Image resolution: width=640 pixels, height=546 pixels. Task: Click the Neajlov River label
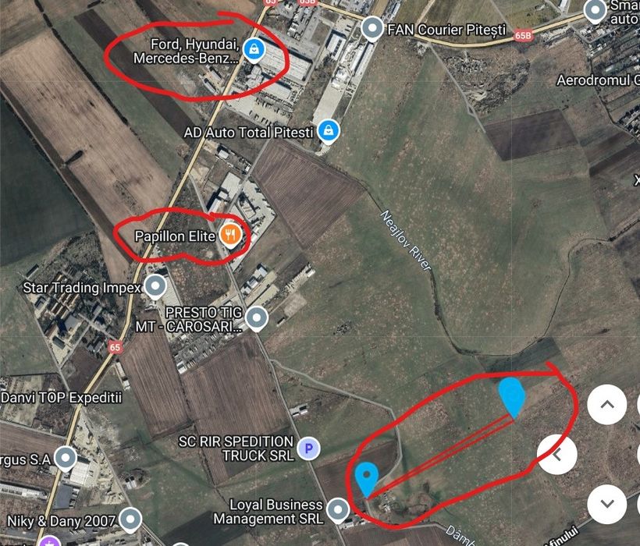pyautogui.click(x=406, y=240)
